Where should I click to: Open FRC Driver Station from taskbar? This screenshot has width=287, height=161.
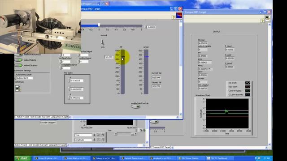(x=191, y=158)
